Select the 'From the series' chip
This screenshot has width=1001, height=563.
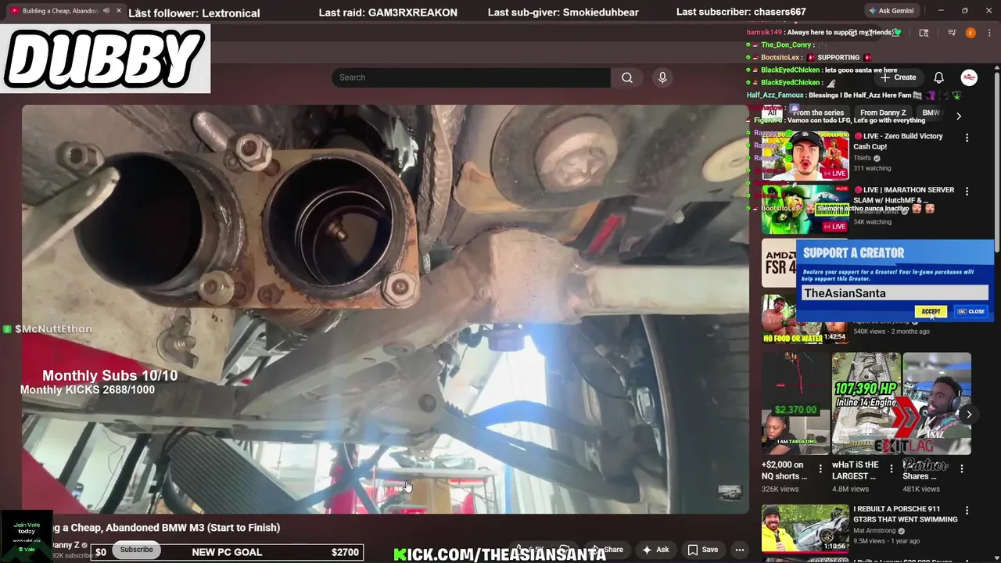click(x=818, y=113)
